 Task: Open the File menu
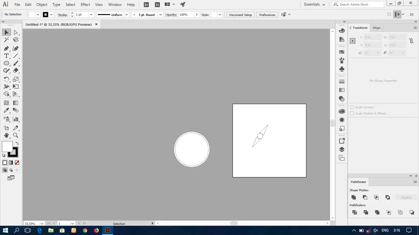click(x=17, y=5)
